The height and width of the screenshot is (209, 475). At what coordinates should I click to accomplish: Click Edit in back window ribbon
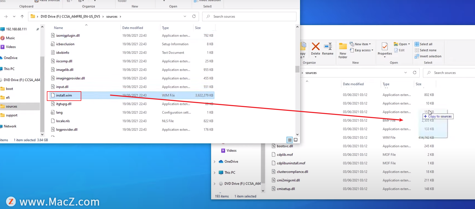tap(400, 50)
